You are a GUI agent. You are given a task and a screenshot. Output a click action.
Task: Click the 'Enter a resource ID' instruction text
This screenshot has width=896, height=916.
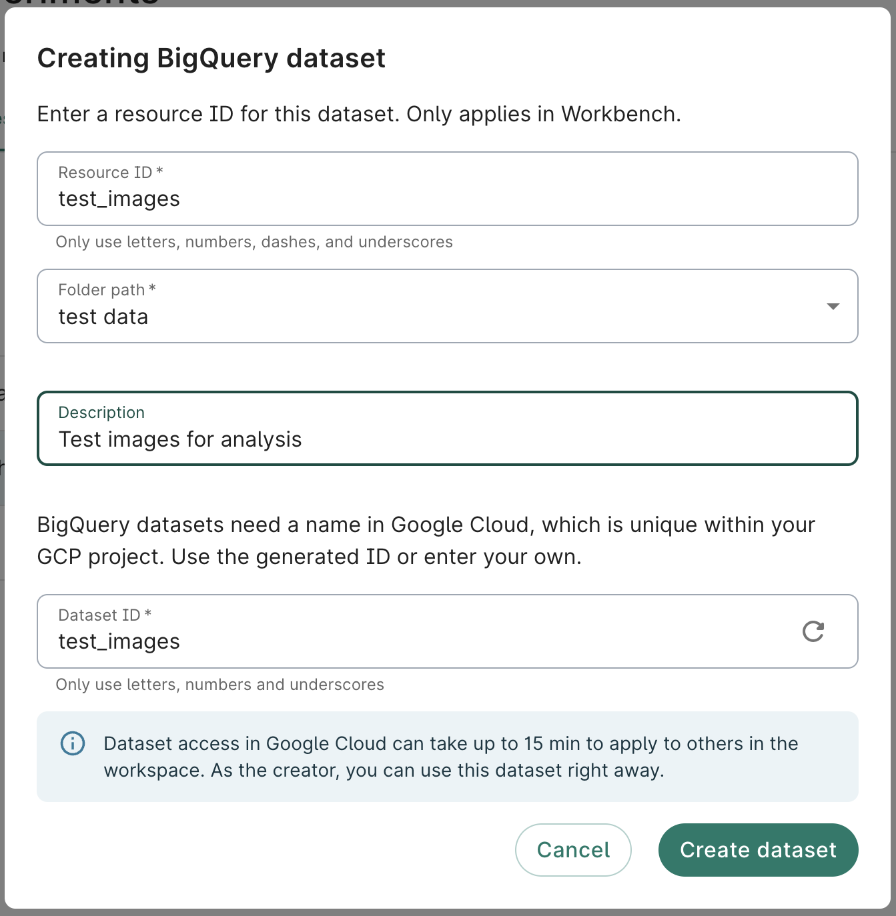point(359,115)
